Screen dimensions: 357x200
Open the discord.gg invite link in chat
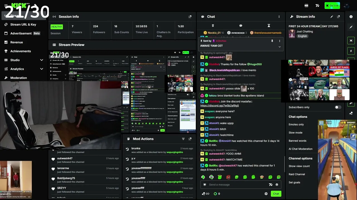coord(219,106)
